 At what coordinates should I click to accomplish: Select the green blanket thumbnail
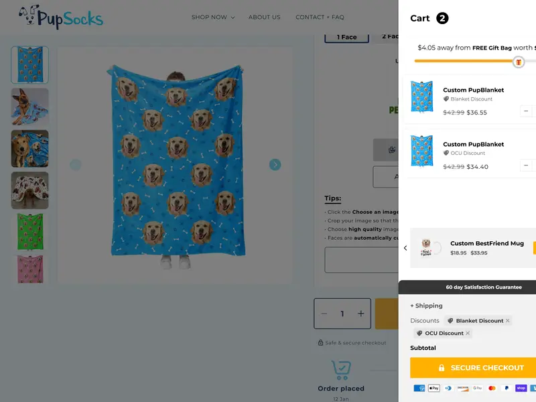coord(29,231)
